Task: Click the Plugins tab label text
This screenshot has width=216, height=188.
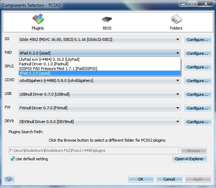Action: point(38,28)
